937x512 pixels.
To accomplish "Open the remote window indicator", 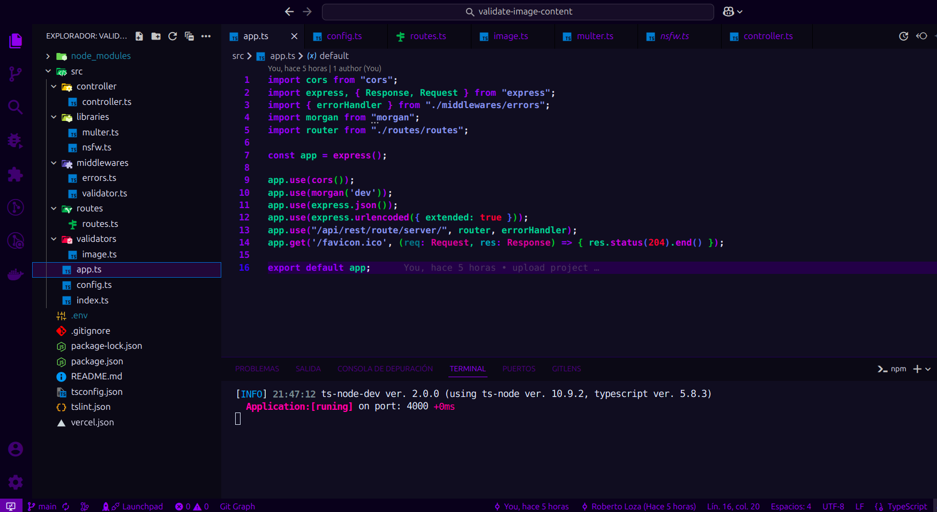I will [11, 506].
